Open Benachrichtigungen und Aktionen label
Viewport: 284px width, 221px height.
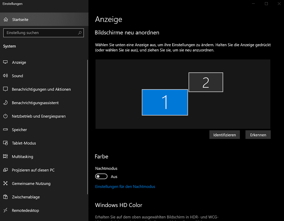tap(41, 89)
